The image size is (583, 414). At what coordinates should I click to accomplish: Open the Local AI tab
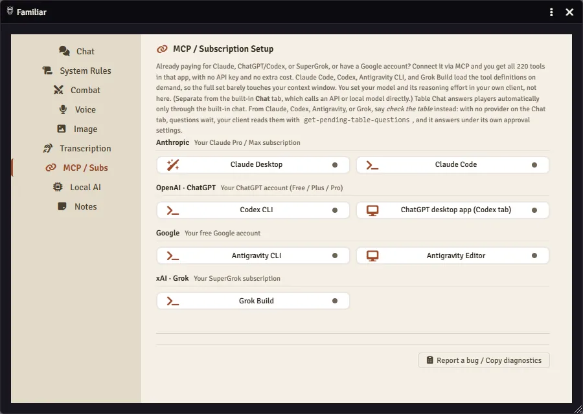(x=76, y=187)
